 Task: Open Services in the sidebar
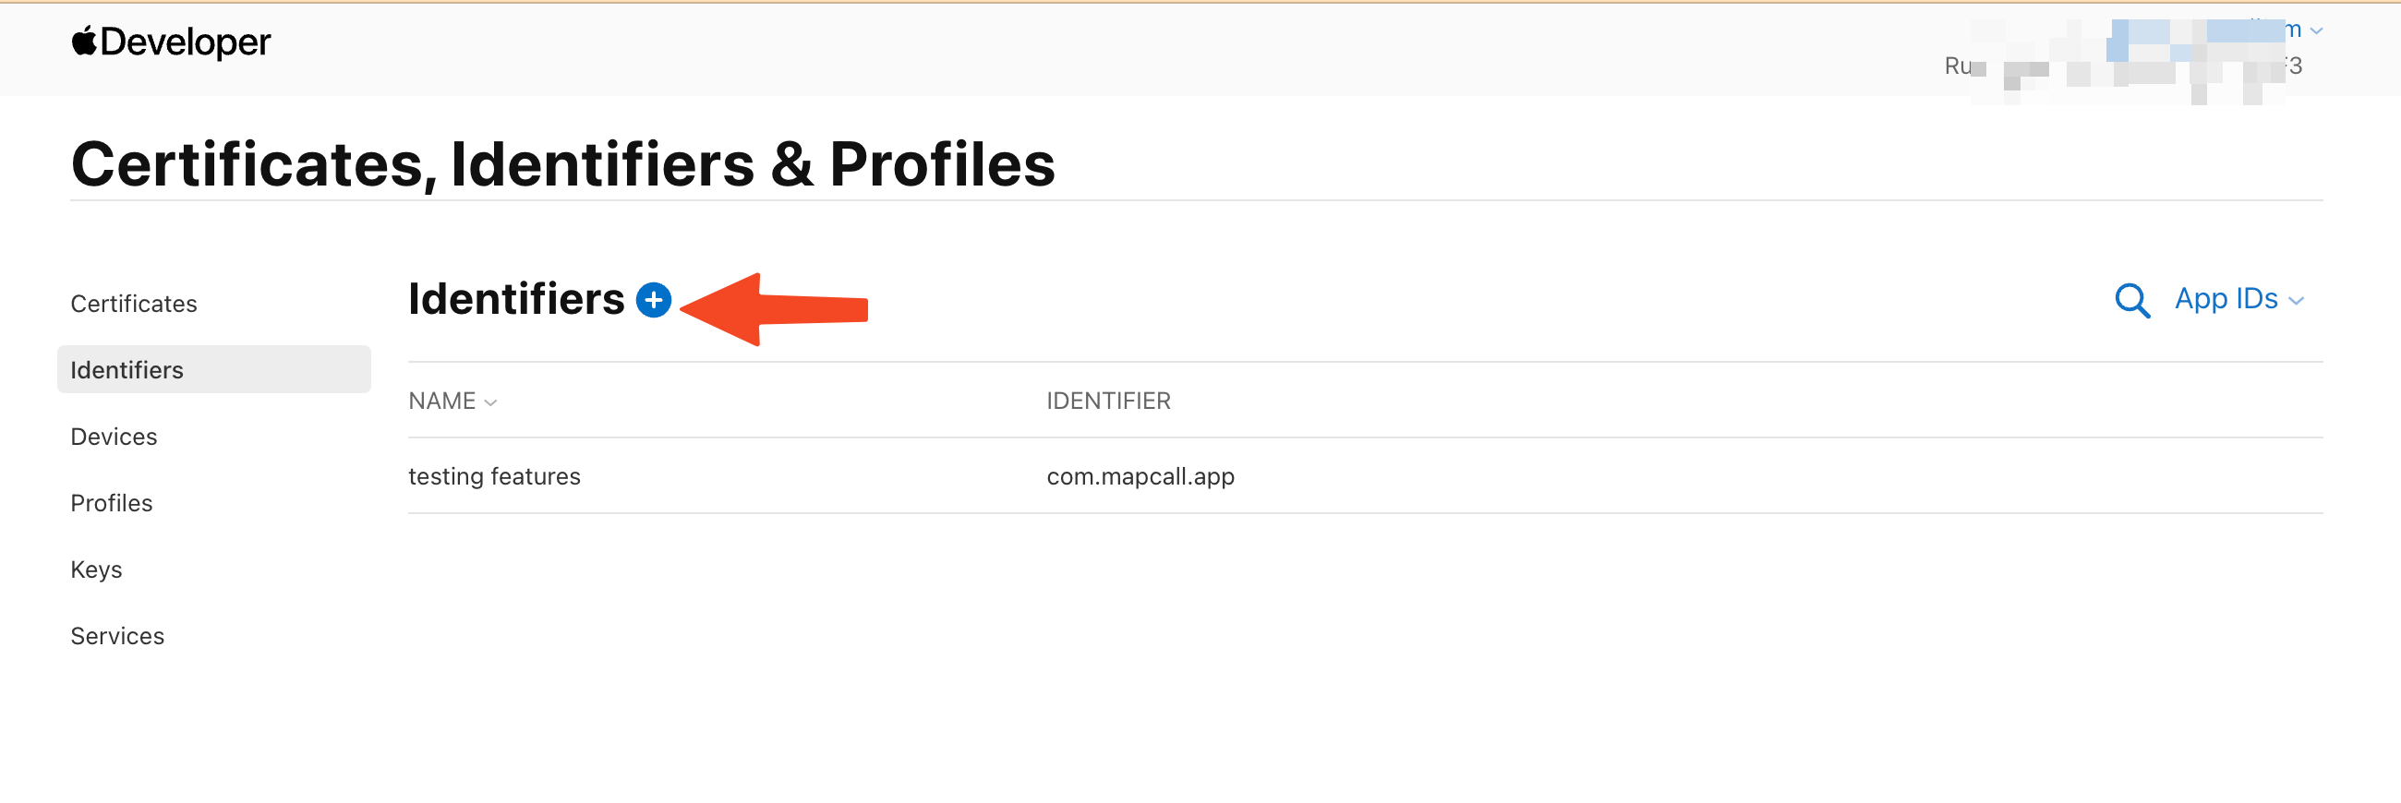[117, 635]
